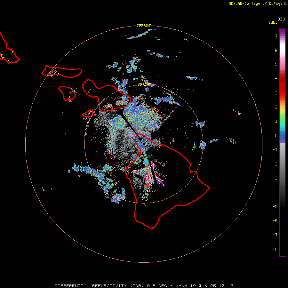
Task: Click the TH threshold label on legend
Action: pos(275,249)
